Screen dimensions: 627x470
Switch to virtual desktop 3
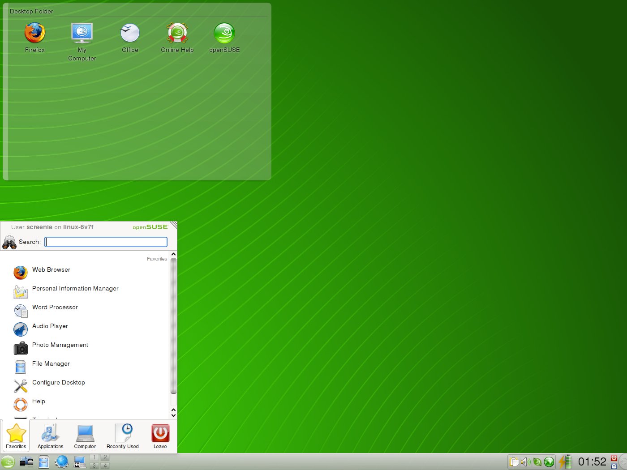tap(94, 466)
